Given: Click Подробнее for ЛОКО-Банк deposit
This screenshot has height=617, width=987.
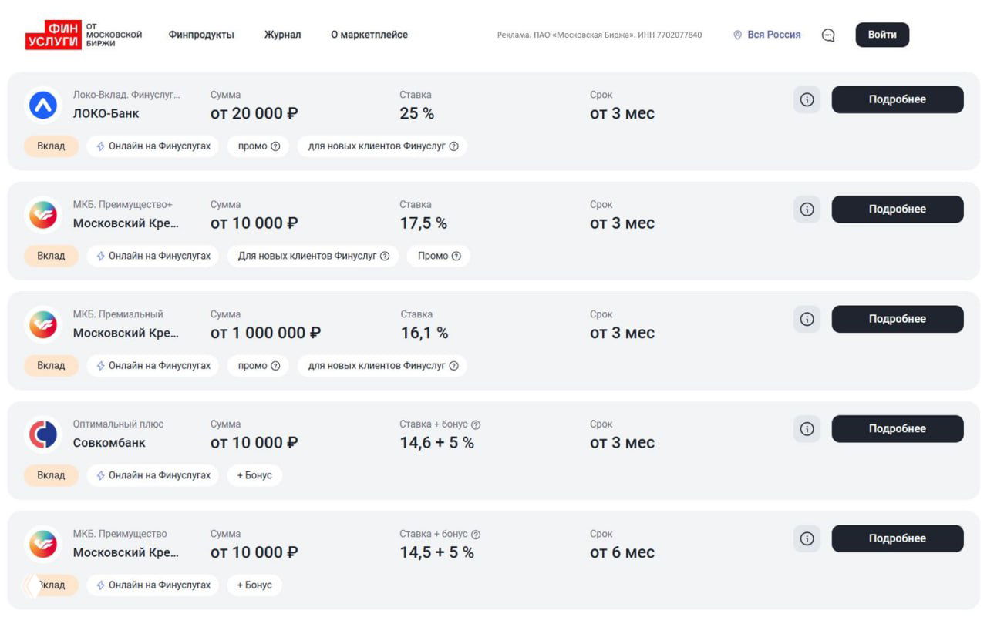Looking at the screenshot, I should click(x=897, y=99).
